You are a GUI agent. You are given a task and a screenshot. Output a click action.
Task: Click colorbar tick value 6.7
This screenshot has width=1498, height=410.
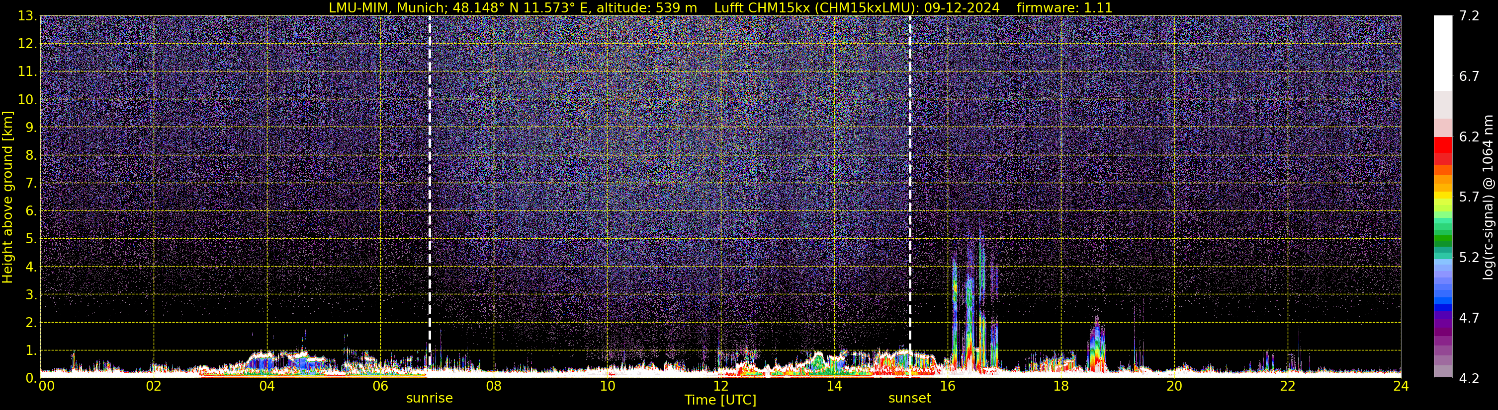(1469, 76)
